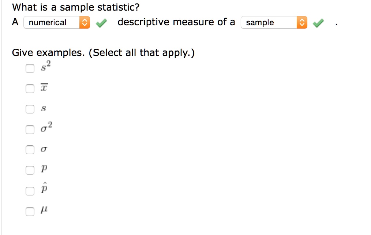
Task: Check the p-hat checkbox
Action: click(x=30, y=190)
